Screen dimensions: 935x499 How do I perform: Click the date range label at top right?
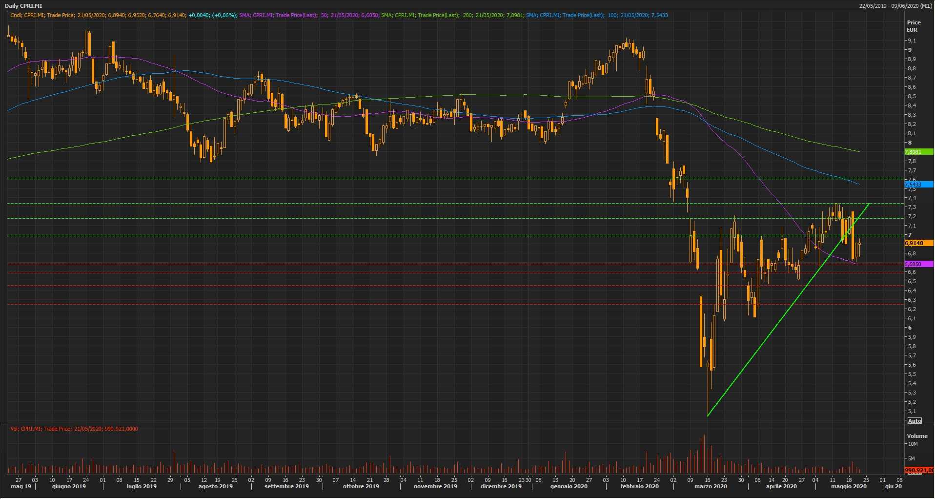[x=896, y=6]
